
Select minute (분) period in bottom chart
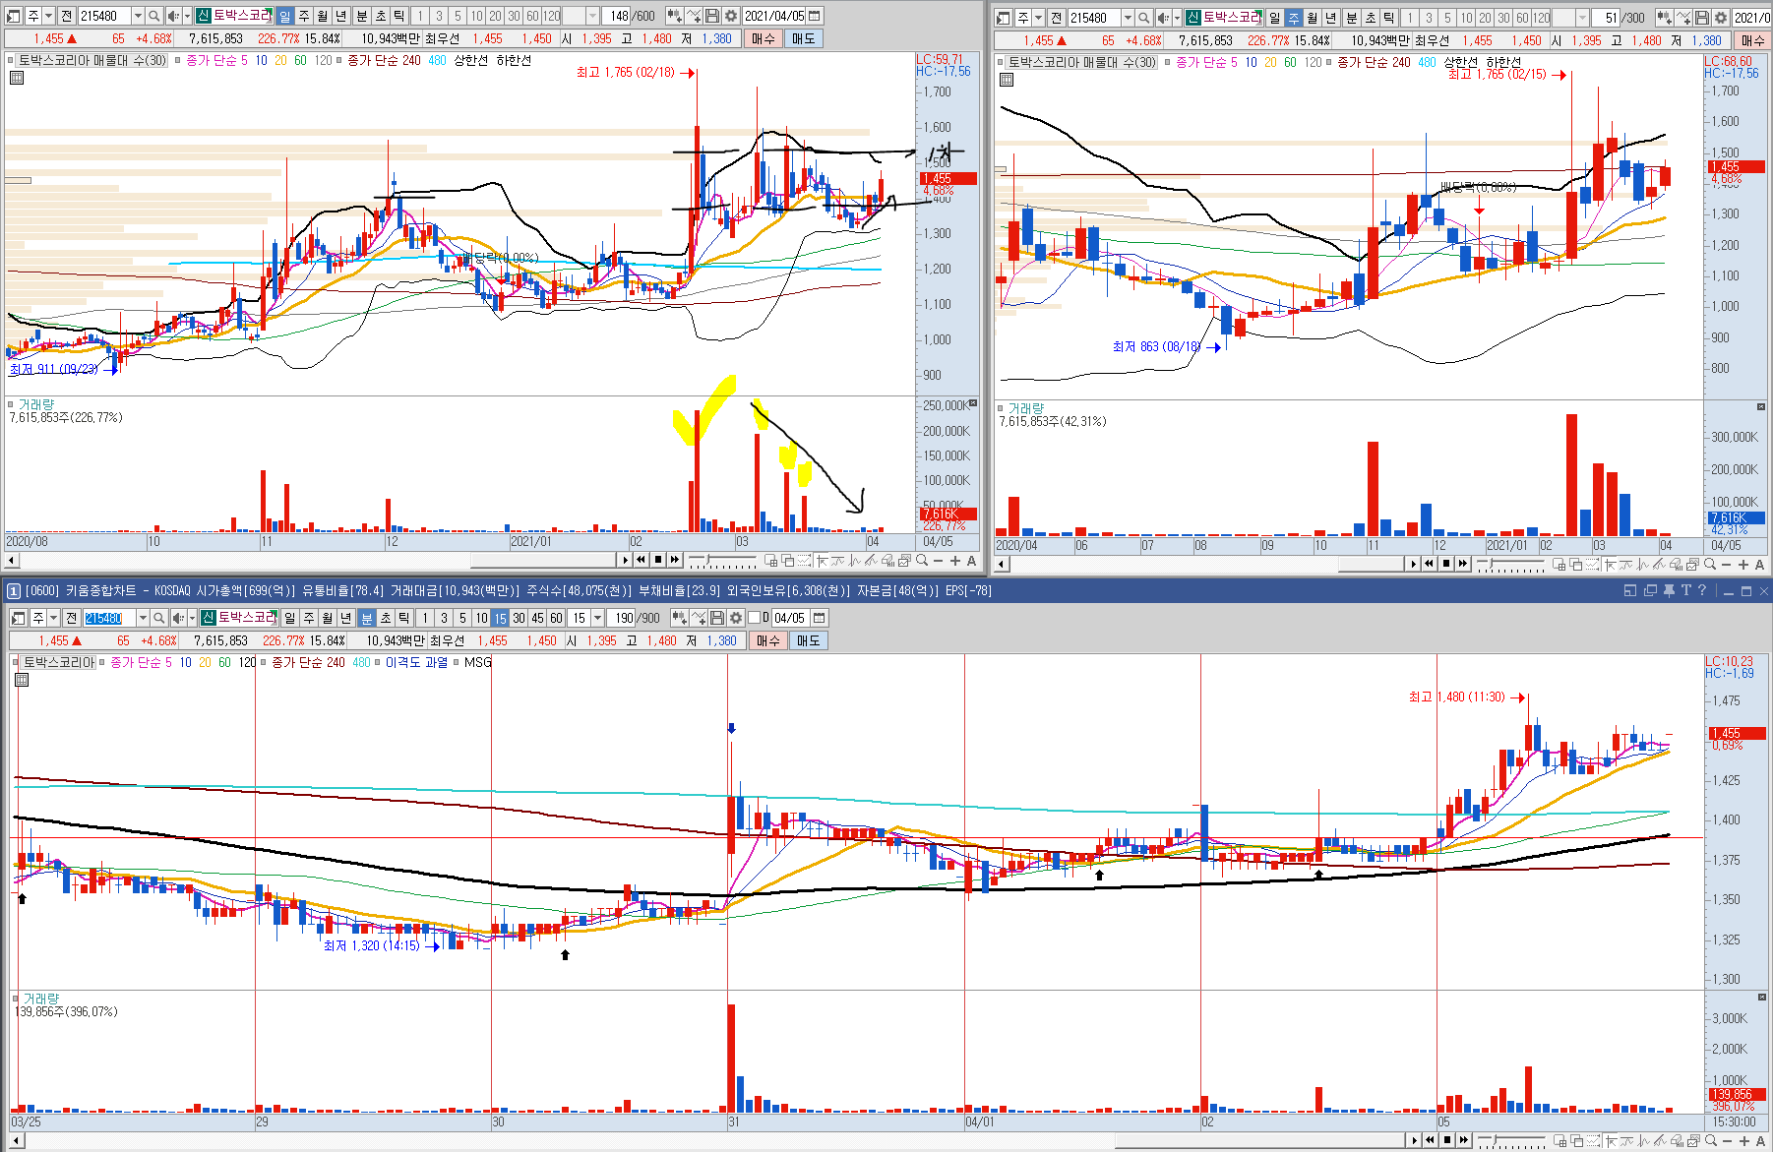[x=367, y=618]
